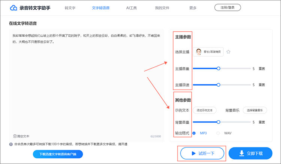Favorite the anchor with the star icon
Viewport: 281px width, 164px height.
tap(228, 52)
